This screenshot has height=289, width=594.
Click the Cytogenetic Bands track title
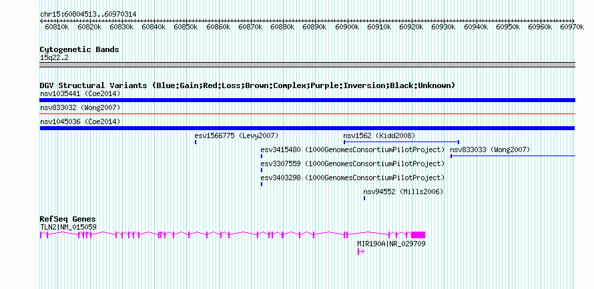point(79,49)
